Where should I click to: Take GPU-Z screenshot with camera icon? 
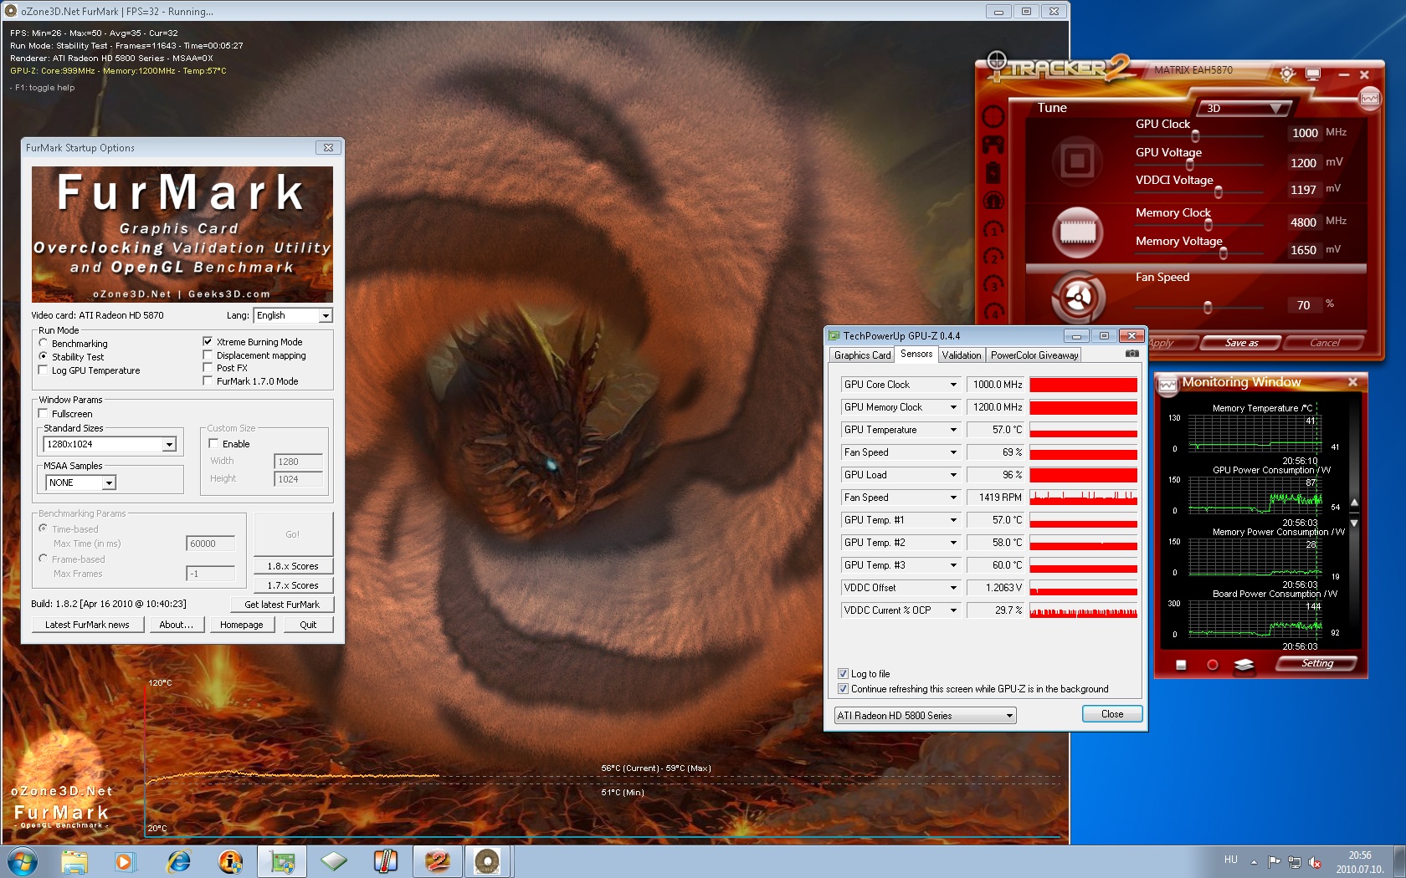[1132, 354]
